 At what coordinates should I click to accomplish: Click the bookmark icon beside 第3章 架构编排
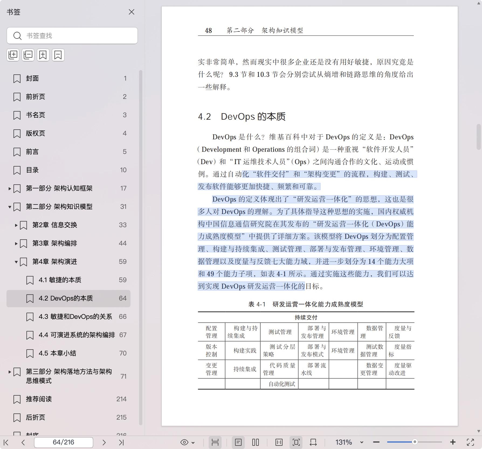click(x=23, y=244)
